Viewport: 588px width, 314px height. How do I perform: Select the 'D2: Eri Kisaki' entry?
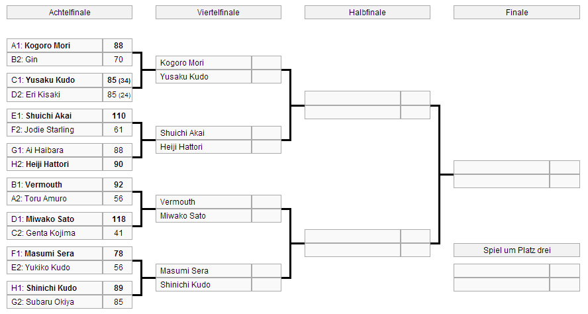point(55,95)
